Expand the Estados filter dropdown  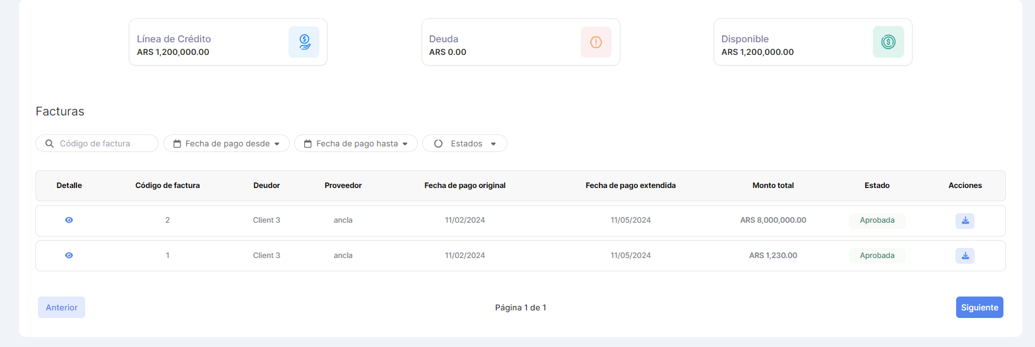(493, 144)
